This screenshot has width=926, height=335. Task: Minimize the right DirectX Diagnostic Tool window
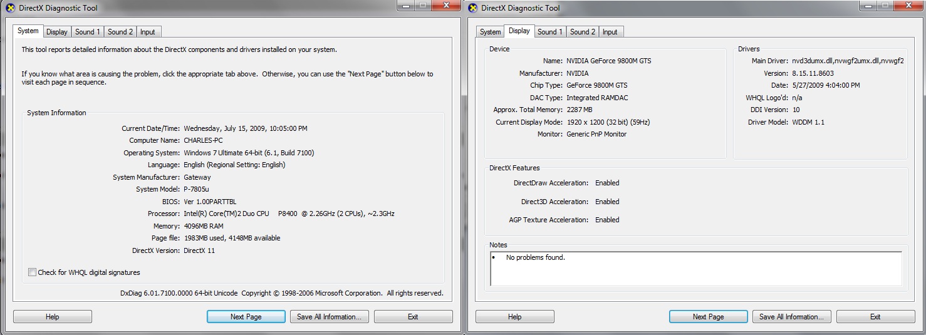(869, 5)
